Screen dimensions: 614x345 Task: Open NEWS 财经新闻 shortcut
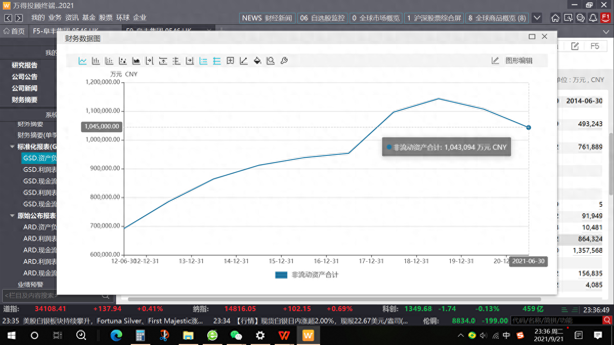267,18
